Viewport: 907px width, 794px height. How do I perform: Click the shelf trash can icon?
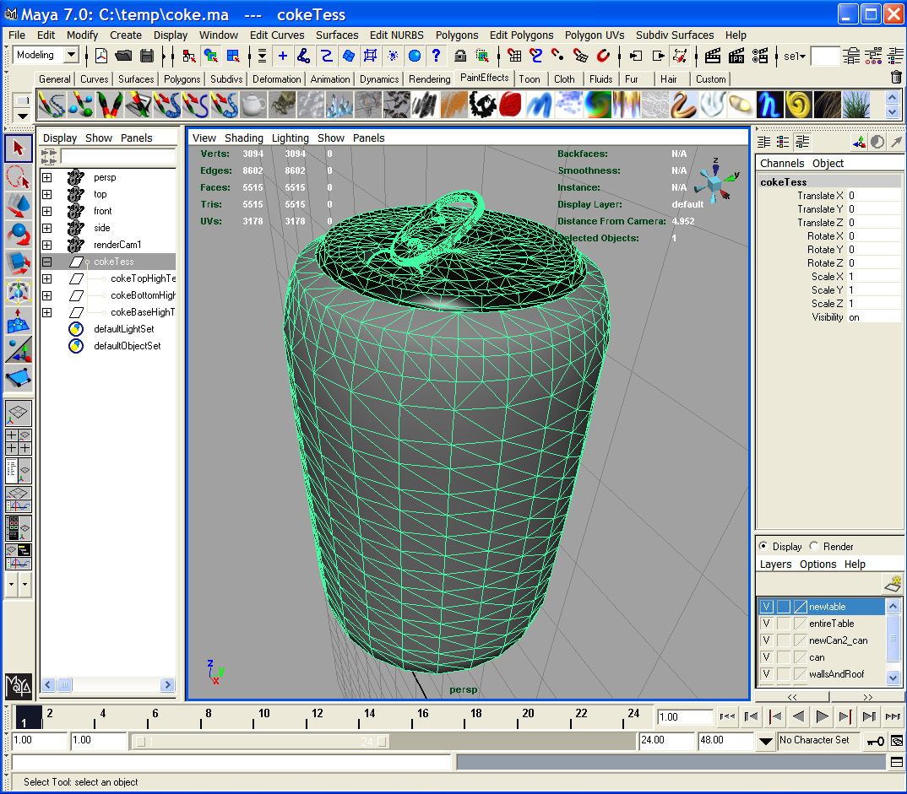[896, 78]
